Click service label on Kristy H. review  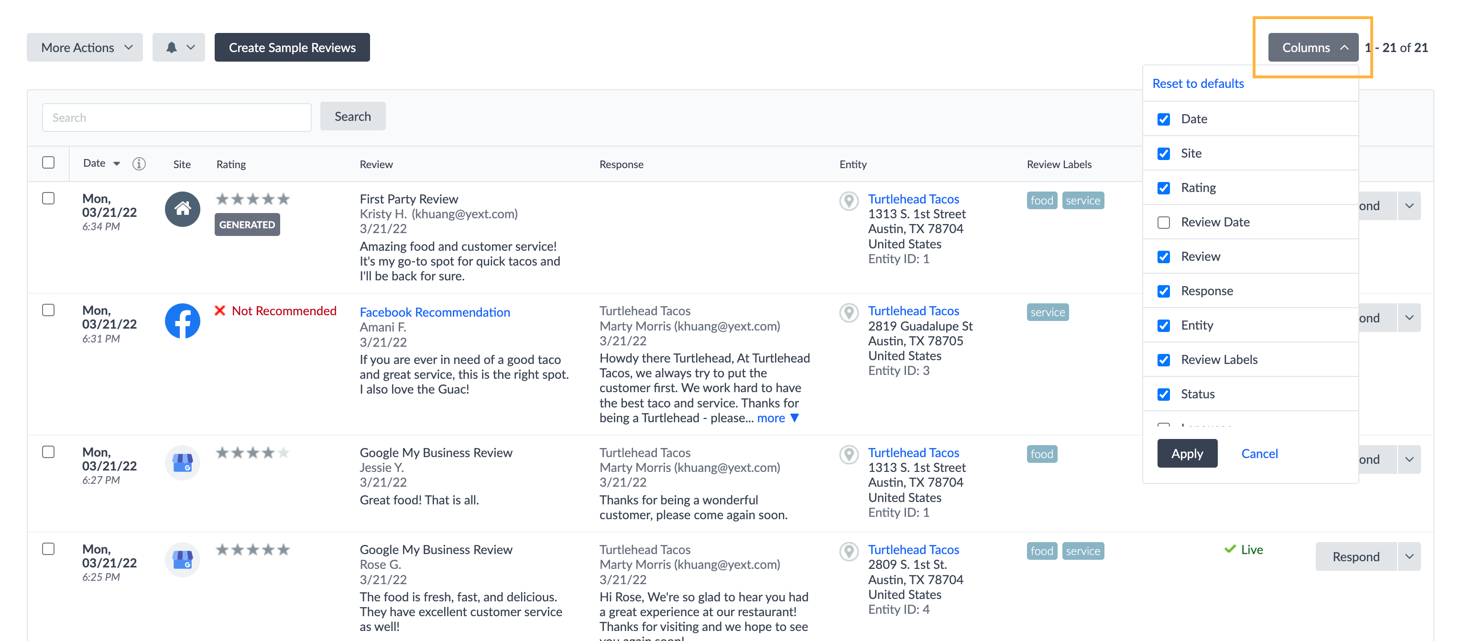[1082, 201]
